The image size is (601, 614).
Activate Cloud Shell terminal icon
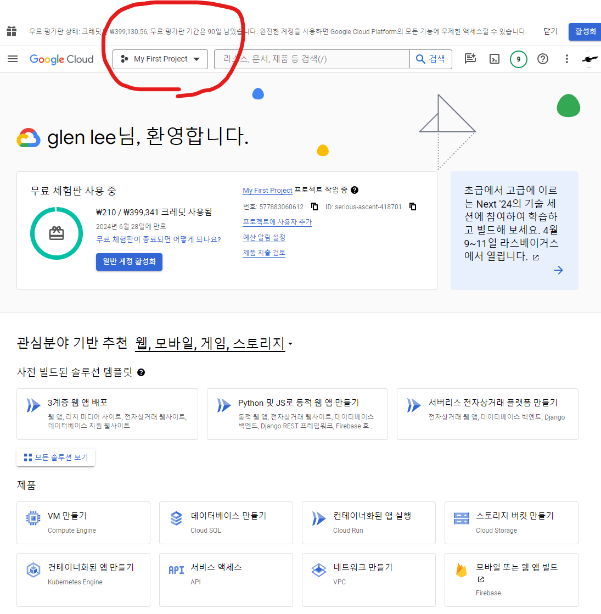(x=495, y=59)
